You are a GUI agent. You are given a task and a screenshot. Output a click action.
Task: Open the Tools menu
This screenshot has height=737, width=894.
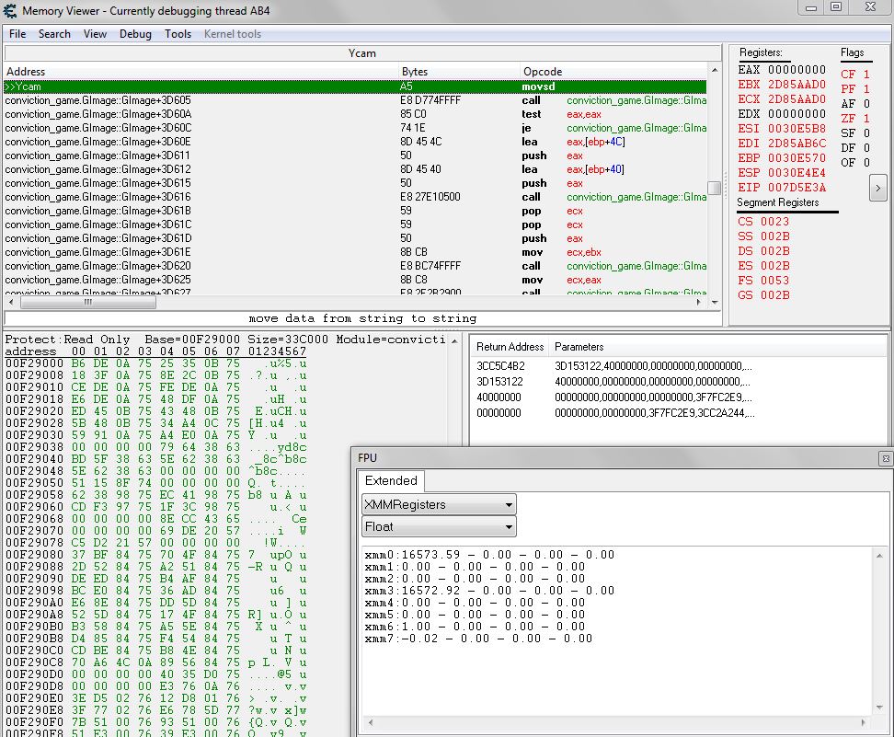point(178,34)
